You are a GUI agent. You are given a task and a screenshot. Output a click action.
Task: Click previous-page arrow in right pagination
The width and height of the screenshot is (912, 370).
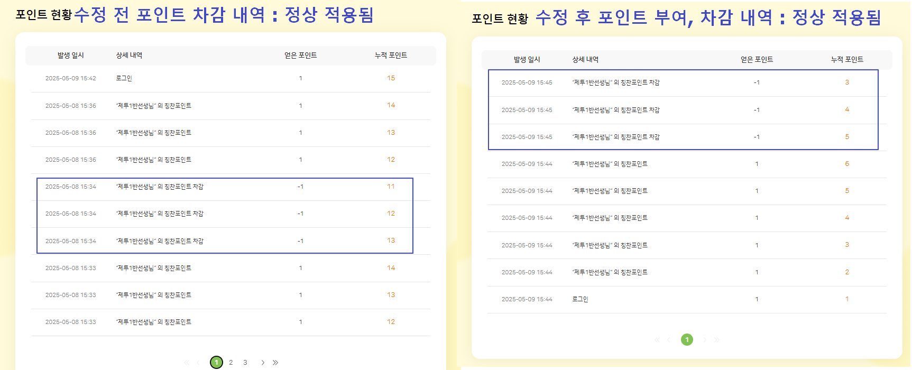coord(668,340)
